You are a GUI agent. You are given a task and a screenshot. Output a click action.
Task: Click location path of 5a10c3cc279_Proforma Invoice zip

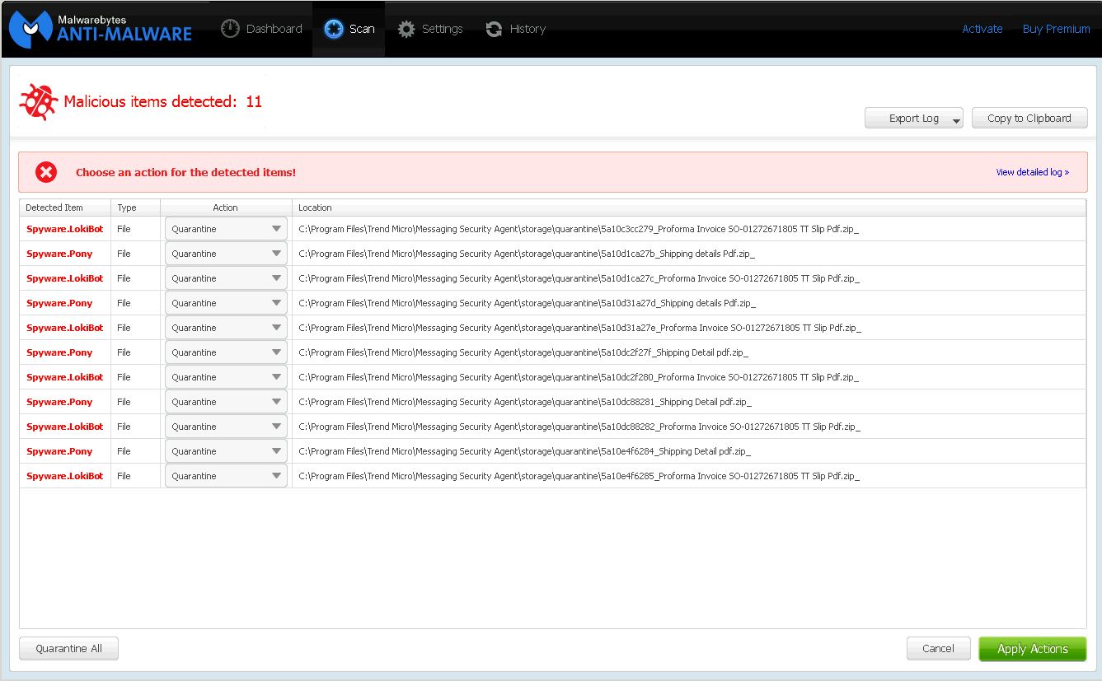tap(579, 229)
